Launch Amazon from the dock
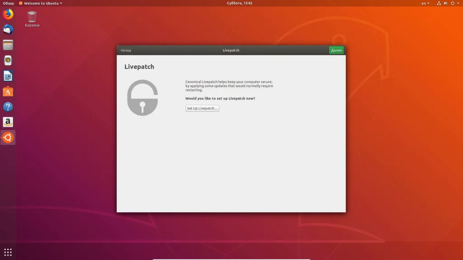The width and height of the screenshot is (463, 260). (x=8, y=122)
